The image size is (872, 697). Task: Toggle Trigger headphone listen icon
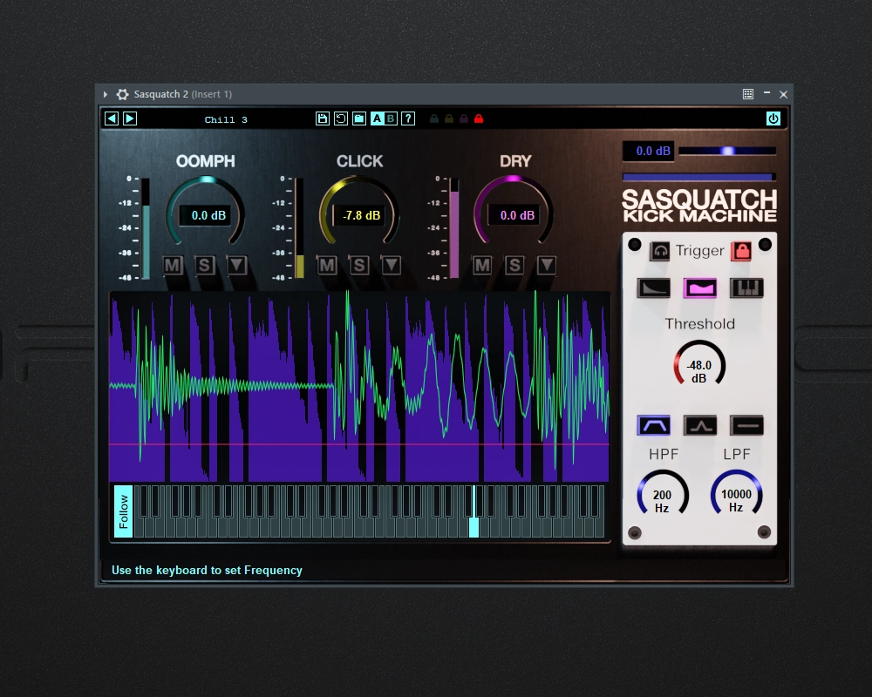pyautogui.click(x=659, y=251)
